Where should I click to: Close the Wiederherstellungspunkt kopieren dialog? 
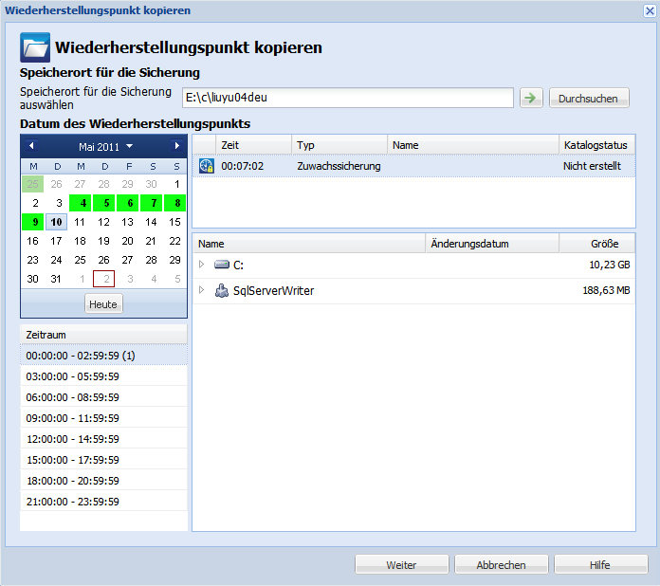(650, 10)
